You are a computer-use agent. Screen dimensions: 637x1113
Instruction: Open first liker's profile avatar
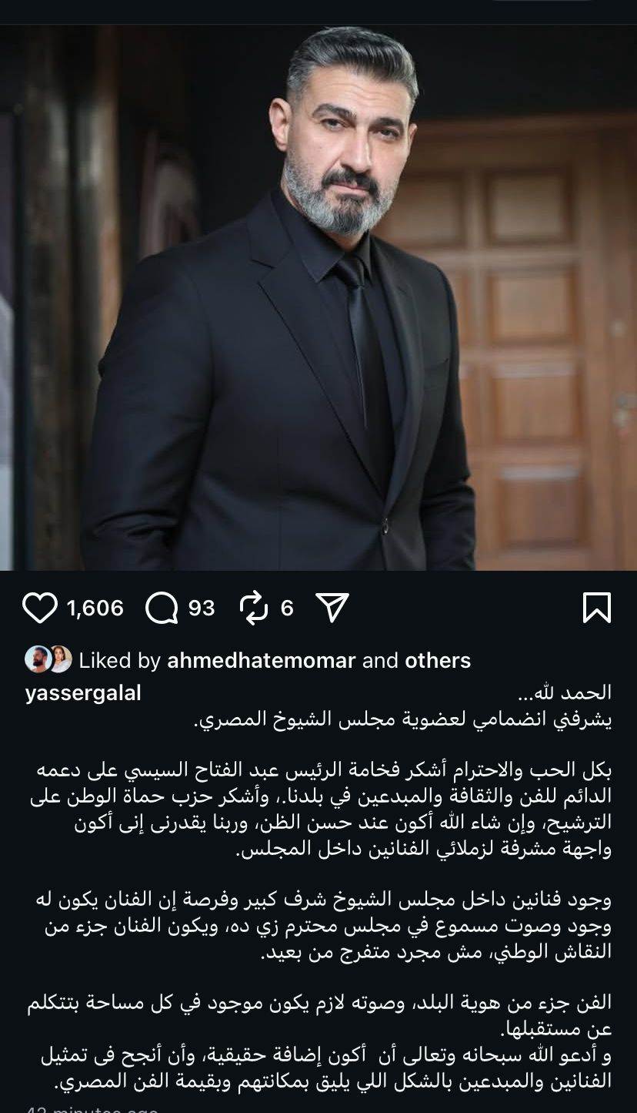[36, 659]
